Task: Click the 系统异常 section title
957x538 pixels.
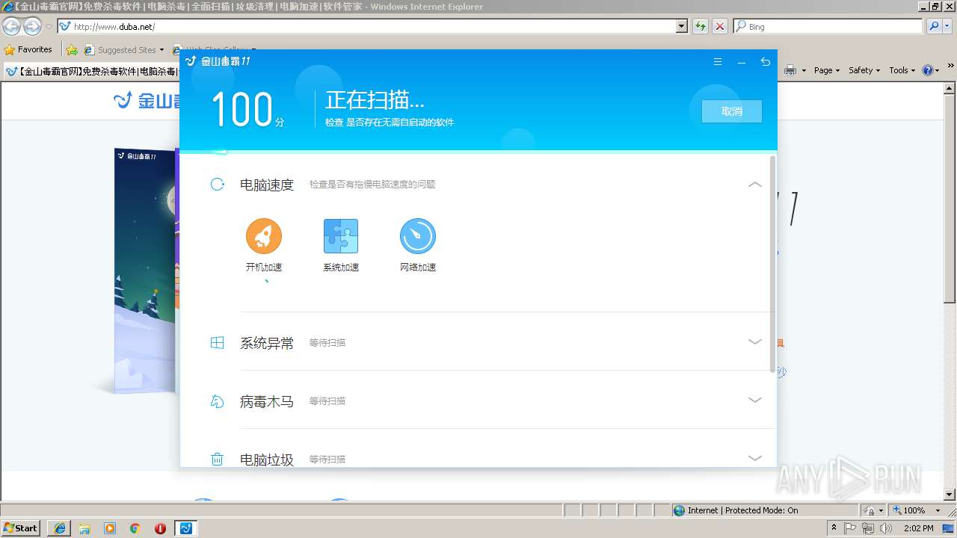Action: point(267,343)
